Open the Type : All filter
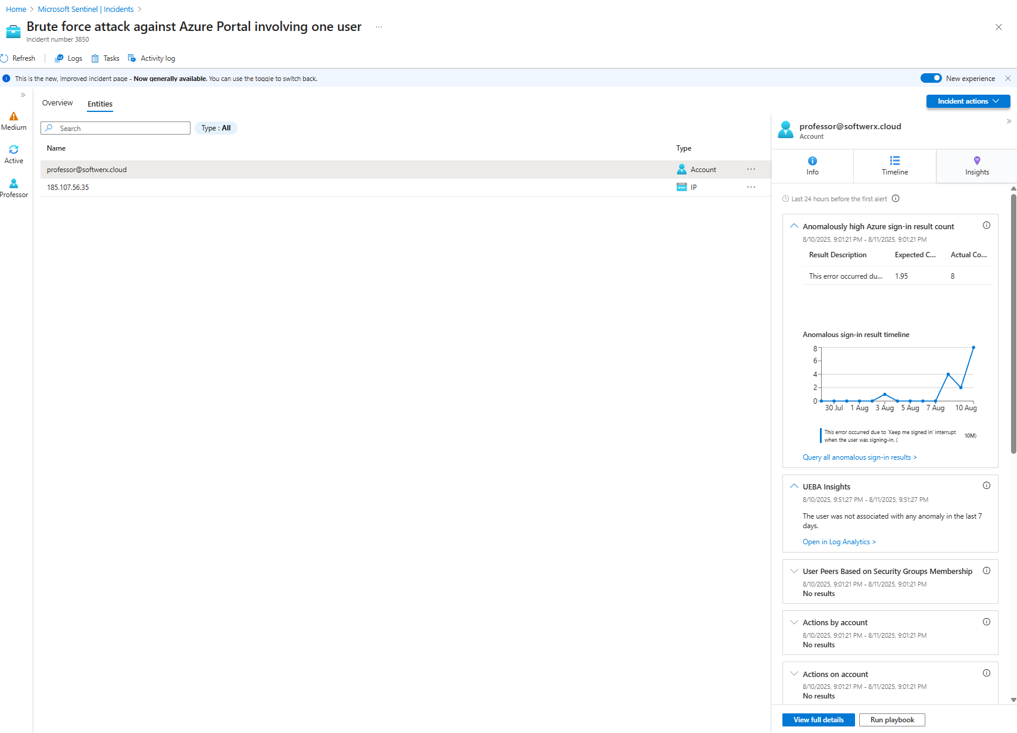The image size is (1017, 733). click(216, 128)
